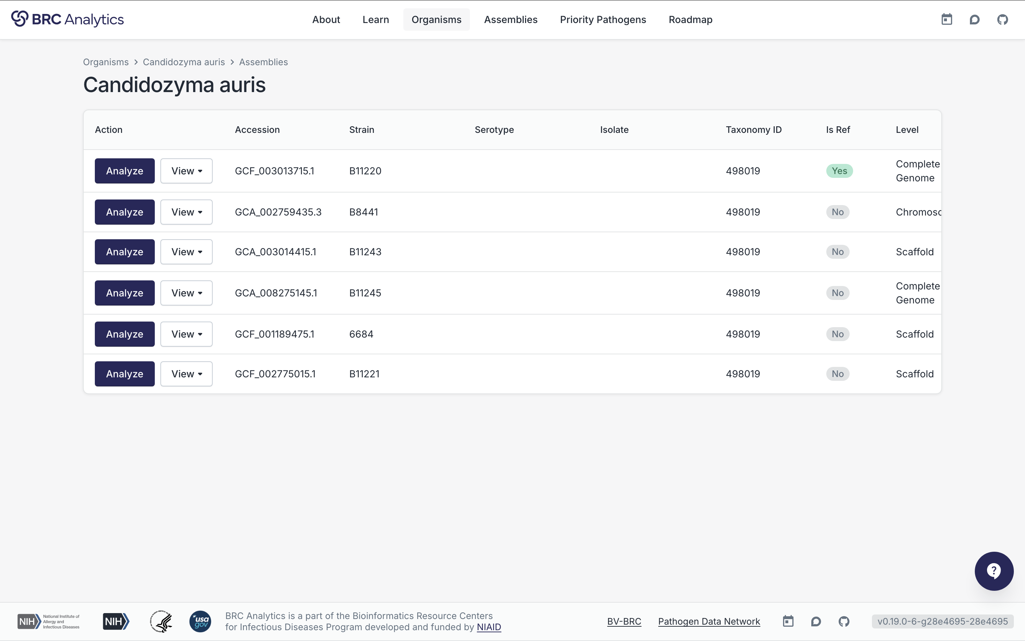1025x641 pixels.
Task: Click the usa.gov logo in the footer
Action: [200, 621]
